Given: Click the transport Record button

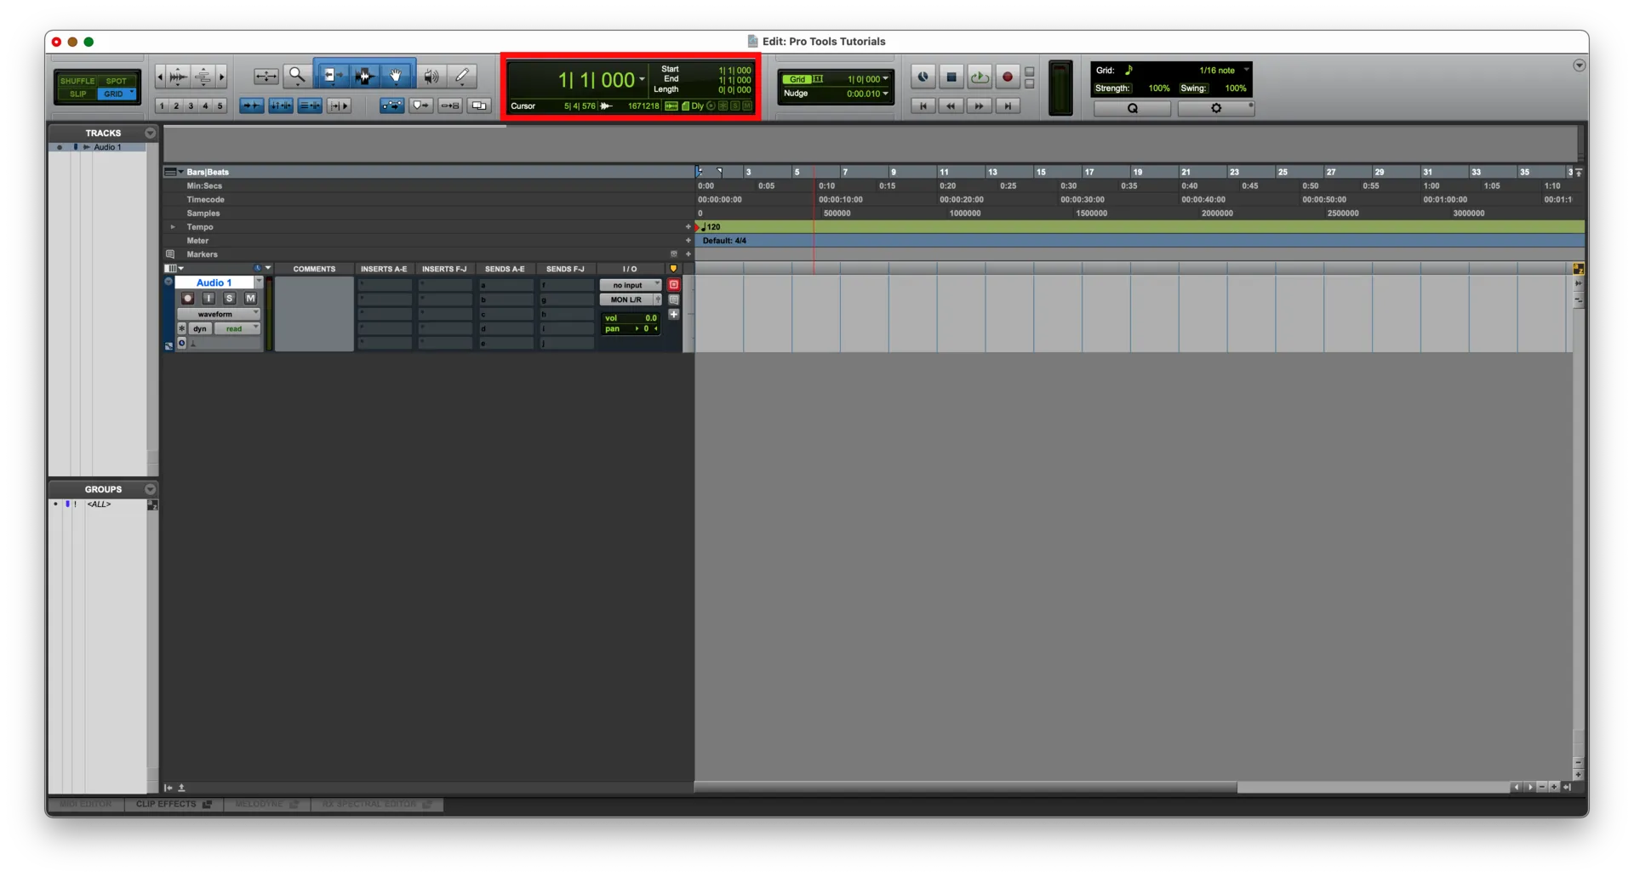Looking at the screenshot, I should tap(1007, 77).
